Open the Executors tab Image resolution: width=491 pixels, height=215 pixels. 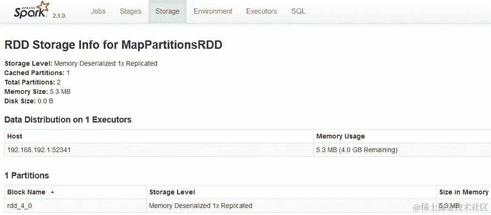pos(261,11)
